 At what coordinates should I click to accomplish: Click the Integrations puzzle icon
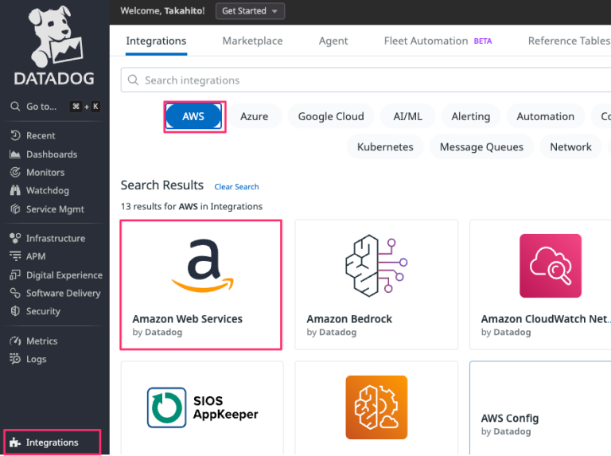tap(15, 442)
